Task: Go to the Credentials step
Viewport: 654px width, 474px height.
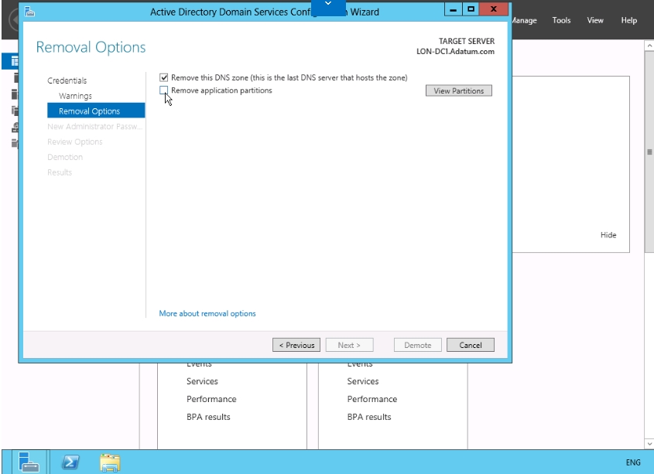Action: (67, 80)
